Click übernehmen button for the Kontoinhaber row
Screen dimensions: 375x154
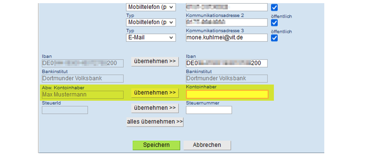click(x=155, y=93)
